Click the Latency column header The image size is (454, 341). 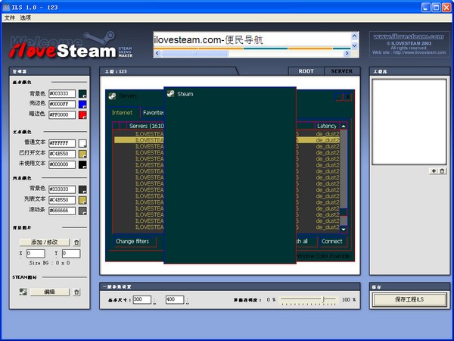[x=327, y=126]
